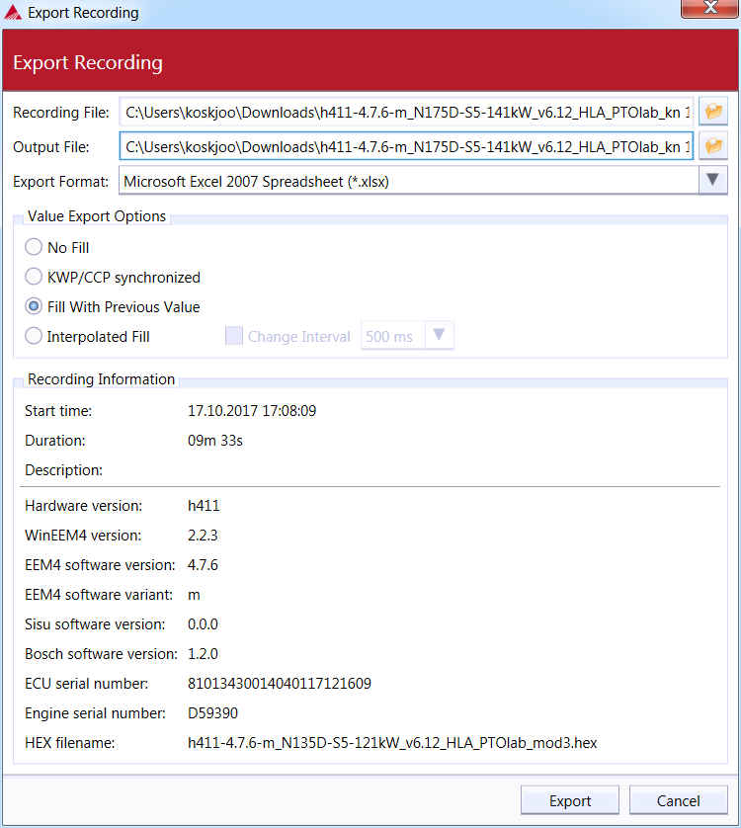Image resolution: width=741 pixels, height=828 pixels.
Task: Enable the Change Interval checkbox
Action: click(x=234, y=336)
